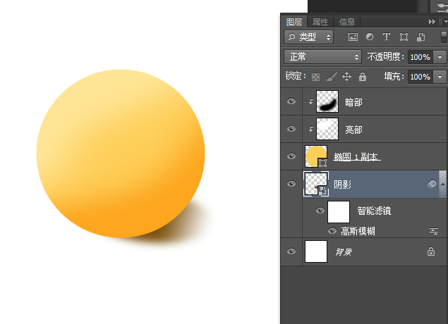Click the 填充 label
The width and height of the screenshot is (448, 324).
pyautogui.click(x=394, y=77)
